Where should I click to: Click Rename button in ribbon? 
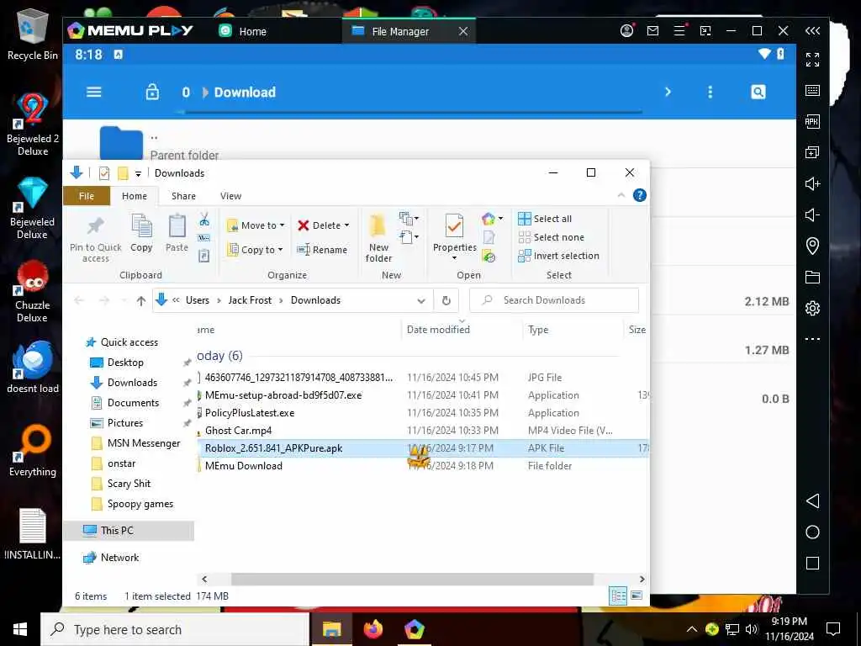(322, 249)
